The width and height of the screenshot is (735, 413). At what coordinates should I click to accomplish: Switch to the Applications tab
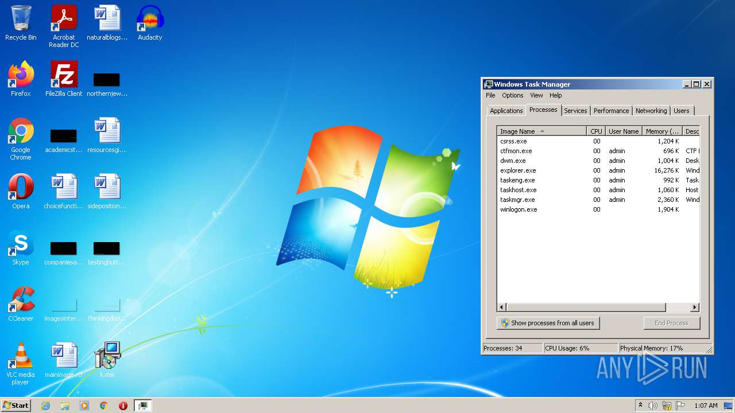(x=506, y=111)
